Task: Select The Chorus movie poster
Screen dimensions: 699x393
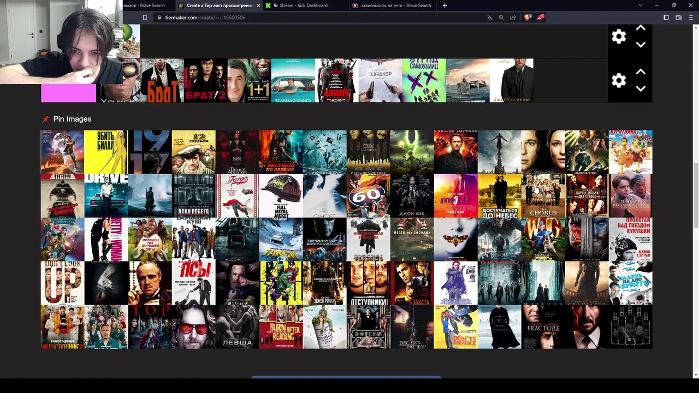Action: (x=543, y=195)
